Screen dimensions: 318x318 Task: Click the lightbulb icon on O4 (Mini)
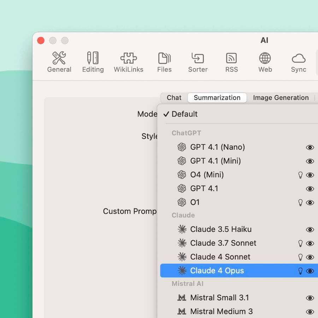pyautogui.click(x=300, y=175)
